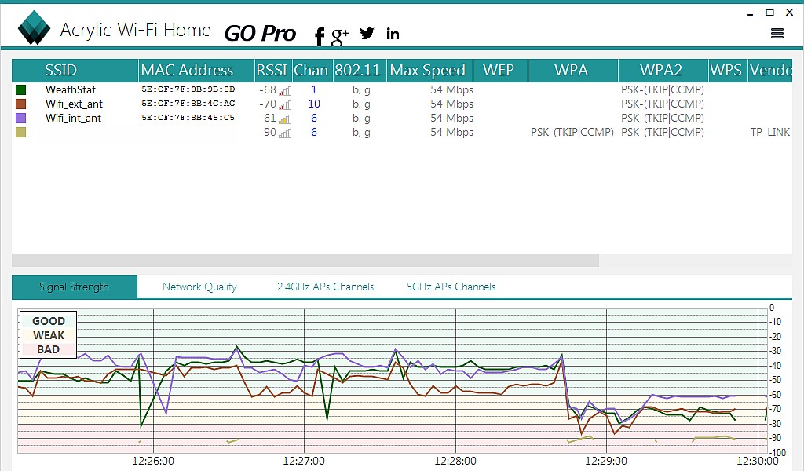804x471 pixels.
Task: Click the Acrylic Wi-Fi Home title text
Action: [x=135, y=30]
